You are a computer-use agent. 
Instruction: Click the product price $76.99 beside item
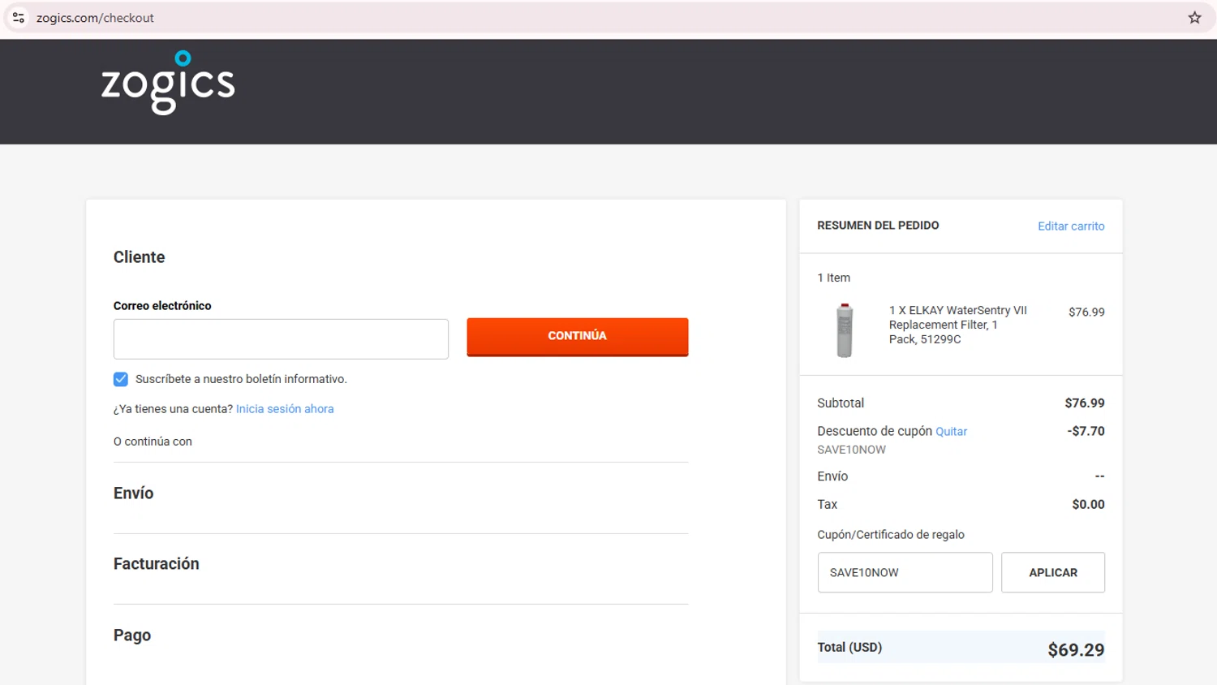pyautogui.click(x=1086, y=312)
